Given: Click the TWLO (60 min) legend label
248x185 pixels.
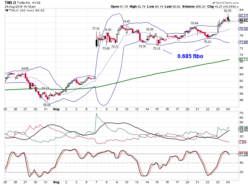Looking at the screenshot, I should pyautogui.click(x=27, y=11).
